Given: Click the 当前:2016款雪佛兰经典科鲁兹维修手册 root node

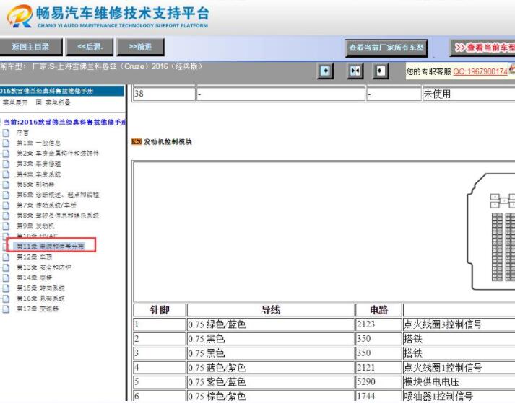Looking at the screenshot, I should 65,122.
